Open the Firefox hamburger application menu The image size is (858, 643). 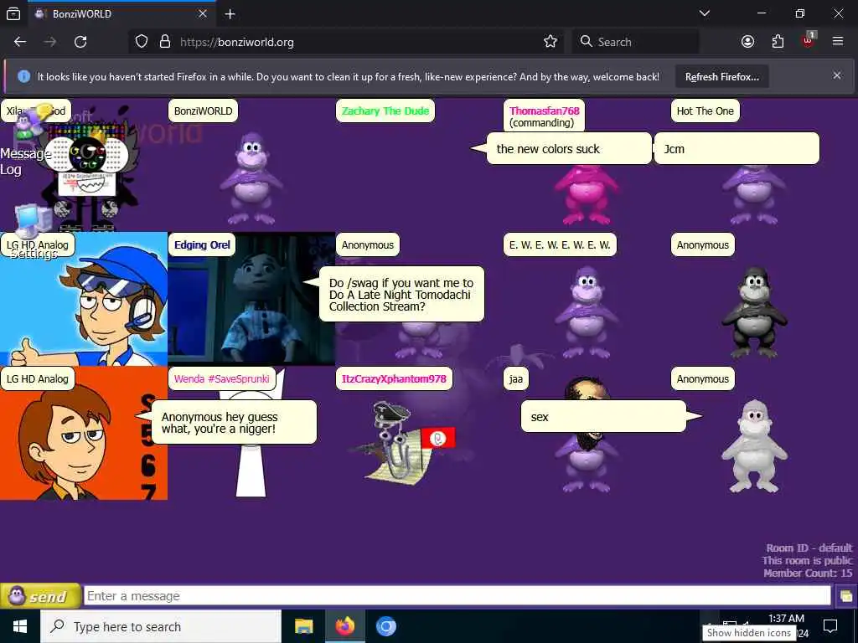pos(838,42)
